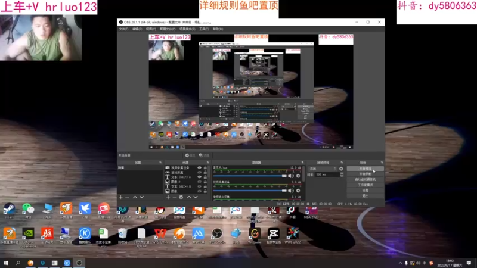This screenshot has height=268, width=477.
Task: Open the Tools menu in OBS
Action: point(204,29)
